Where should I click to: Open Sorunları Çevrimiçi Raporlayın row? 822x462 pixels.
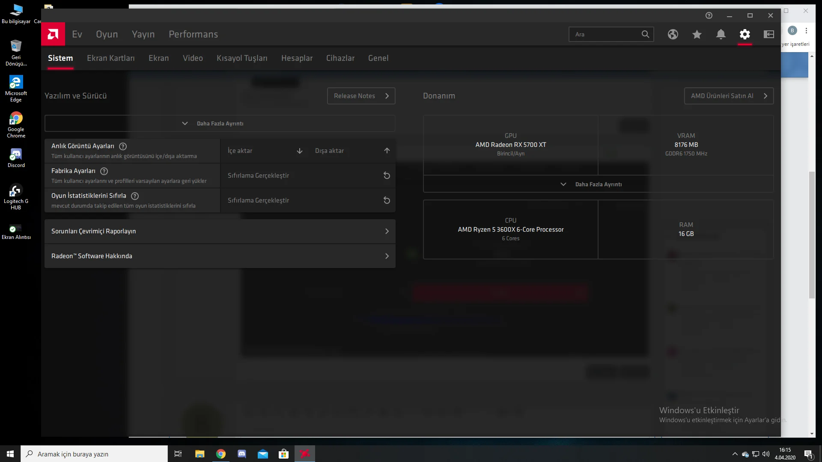point(220,231)
